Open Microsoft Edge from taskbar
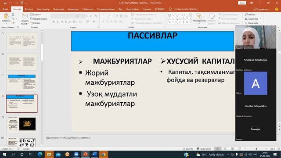The image size is (281, 158). point(40,154)
